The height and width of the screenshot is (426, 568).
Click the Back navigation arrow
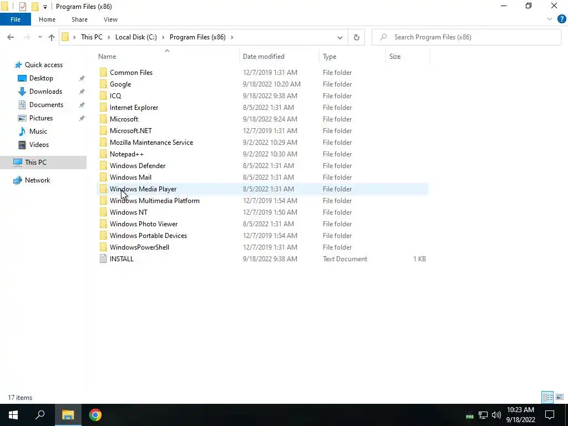[11, 37]
